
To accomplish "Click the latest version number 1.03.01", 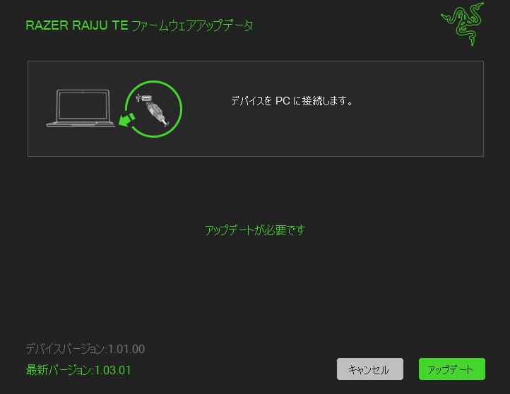I will click(112, 370).
